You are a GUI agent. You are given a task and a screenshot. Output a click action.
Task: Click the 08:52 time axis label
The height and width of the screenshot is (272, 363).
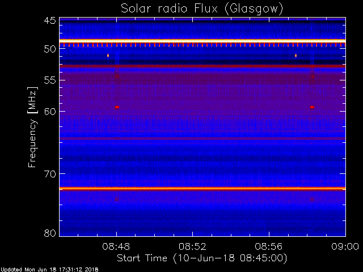pyautogui.click(x=192, y=246)
